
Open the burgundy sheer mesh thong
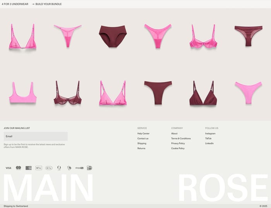coord(249,36)
